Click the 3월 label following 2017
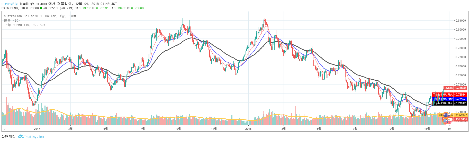The image size is (470, 141). click(70, 129)
